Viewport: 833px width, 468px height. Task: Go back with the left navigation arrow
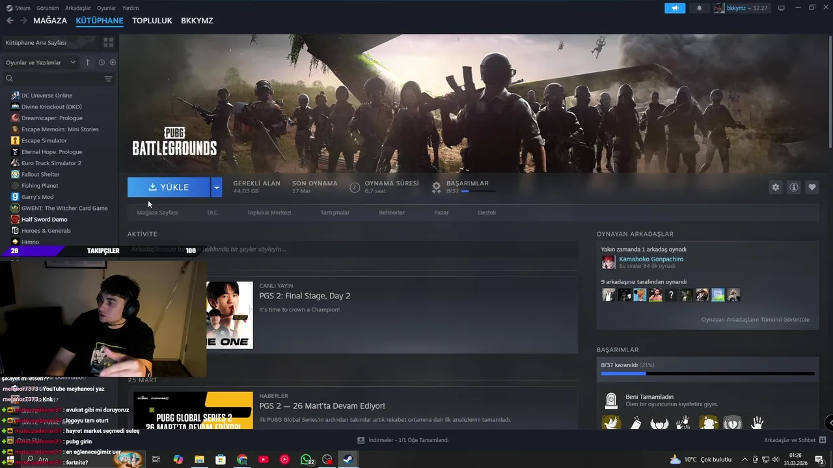(x=10, y=21)
